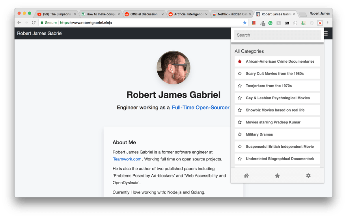Click the red book extension icon
Viewport: 347px width, 218px height.
[x=254, y=23]
